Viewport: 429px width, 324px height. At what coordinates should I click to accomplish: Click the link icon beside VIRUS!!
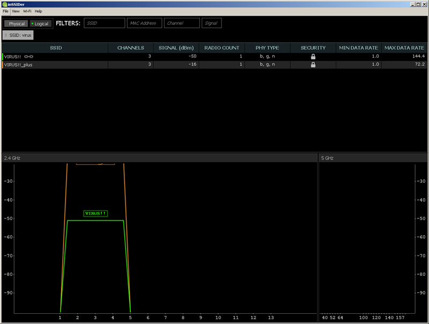click(x=29, y=57)
